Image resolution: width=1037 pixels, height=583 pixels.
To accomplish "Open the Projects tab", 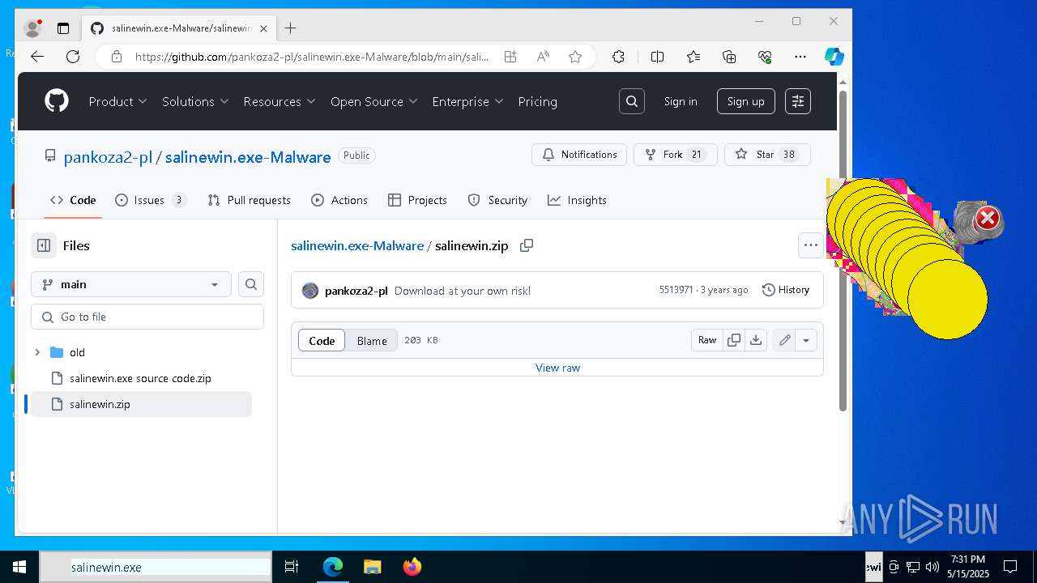I will click(417, 200).
